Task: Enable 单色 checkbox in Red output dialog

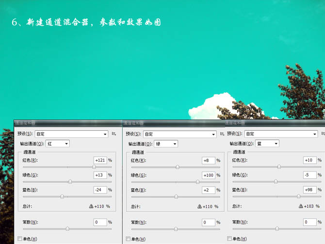Action: tap(20, 239)
